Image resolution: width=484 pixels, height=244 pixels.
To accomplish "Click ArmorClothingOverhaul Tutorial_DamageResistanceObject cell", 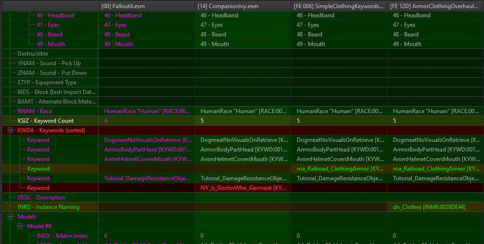I will (x=435, y=178).
